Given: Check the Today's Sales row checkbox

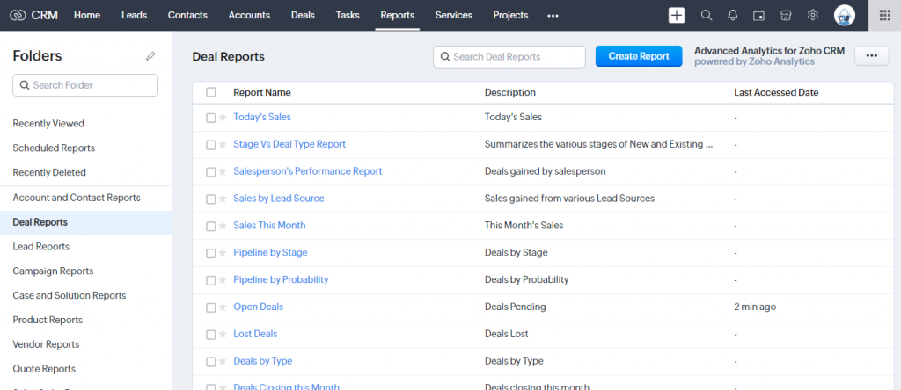Looking at the screenshot, I should point(211,118).
